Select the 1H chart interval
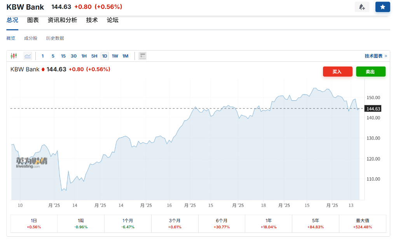This screenshot has height=243, width=398. tap(84, 56)
